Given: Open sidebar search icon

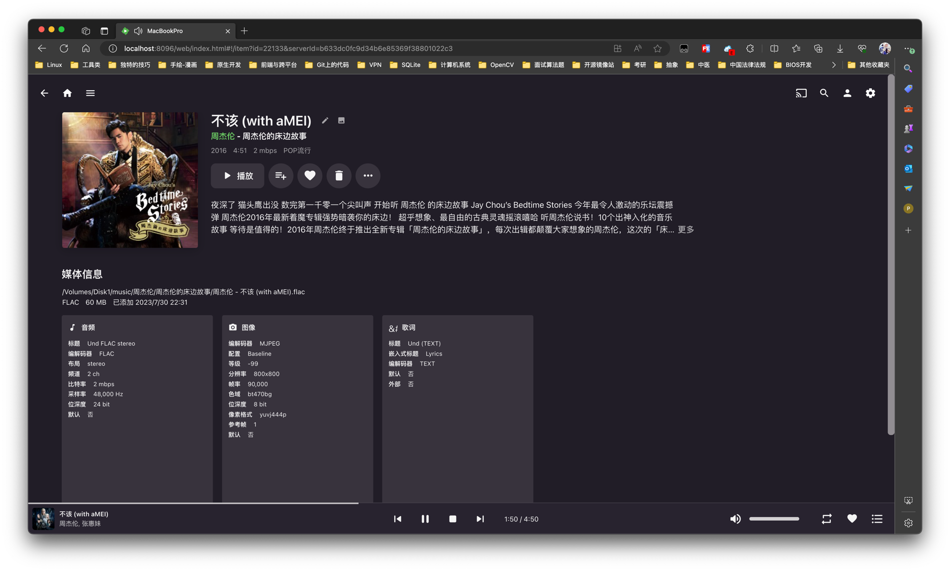Looking at the screenshot, I should tap(908, 68).
